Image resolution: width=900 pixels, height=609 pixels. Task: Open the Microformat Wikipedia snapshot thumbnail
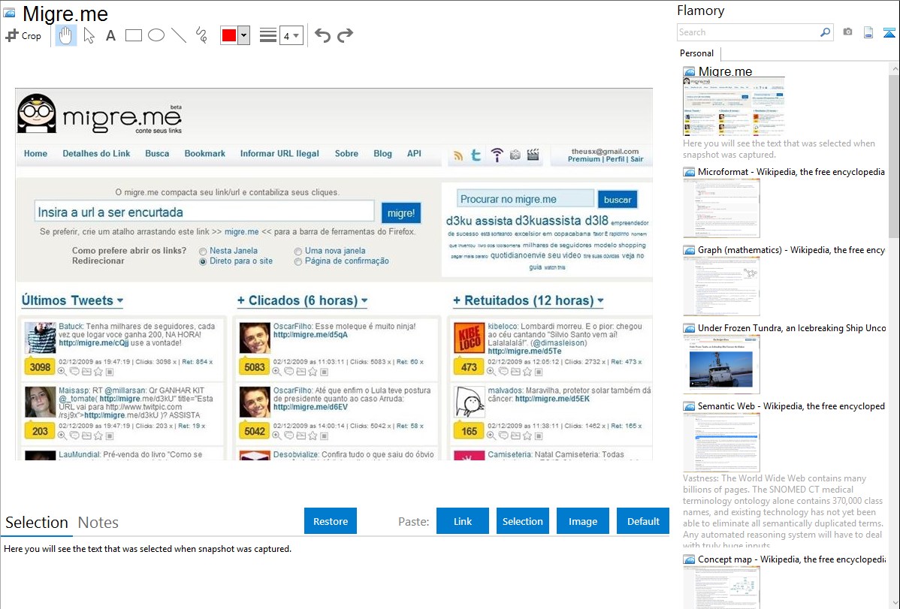(x=721, y=208)
